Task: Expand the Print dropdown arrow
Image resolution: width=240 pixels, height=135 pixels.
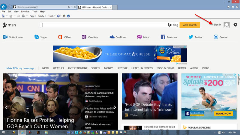Action: 27,16
